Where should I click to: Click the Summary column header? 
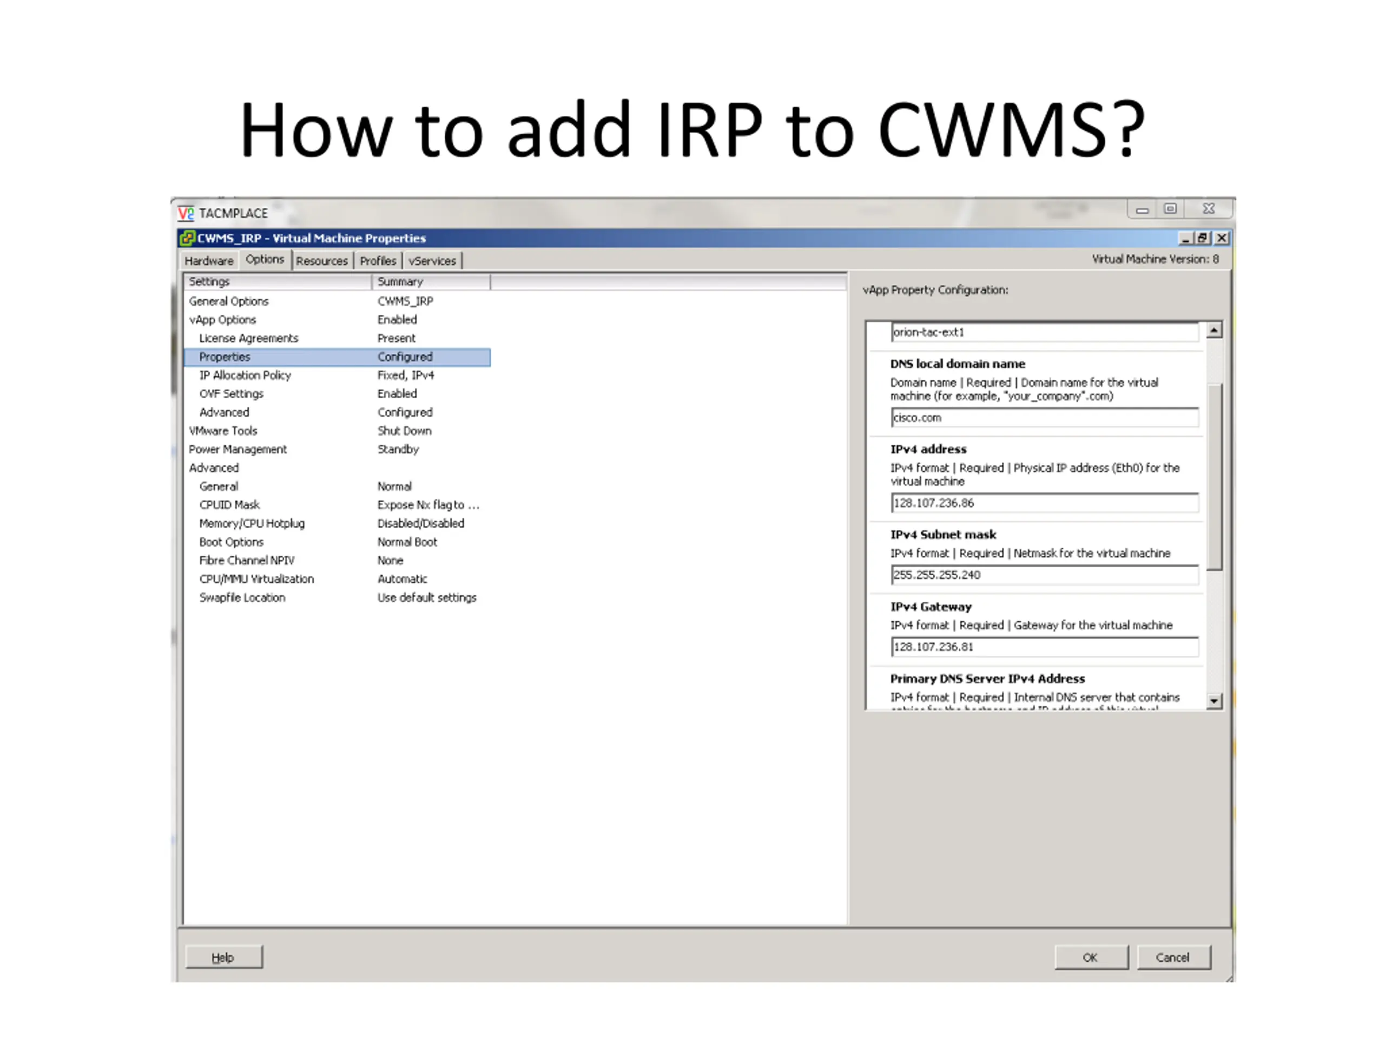coord(431,282)
